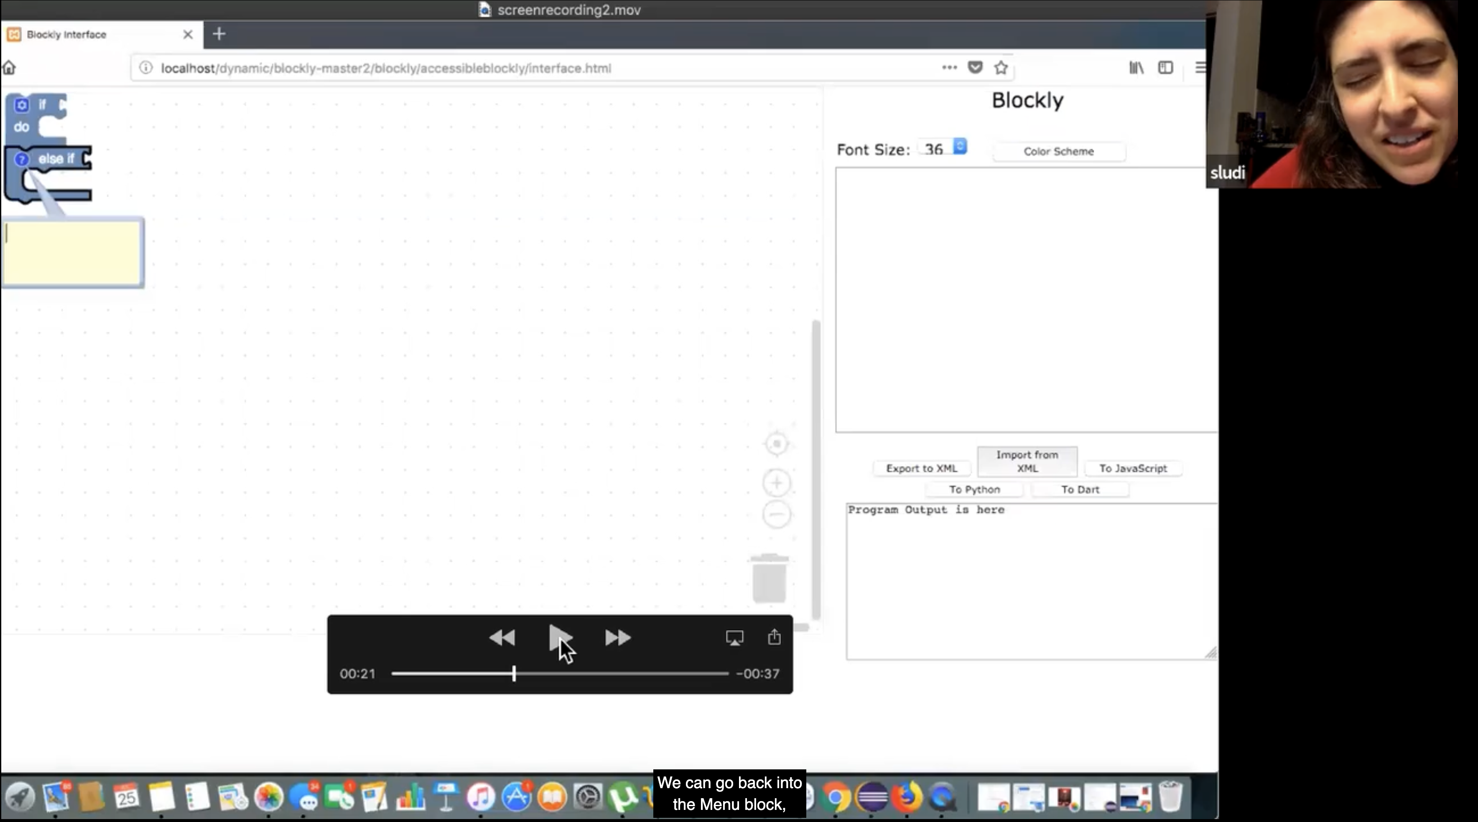Toggle the question mark comment icon on the else if block

pyautogui.click(x=21, y=160)
